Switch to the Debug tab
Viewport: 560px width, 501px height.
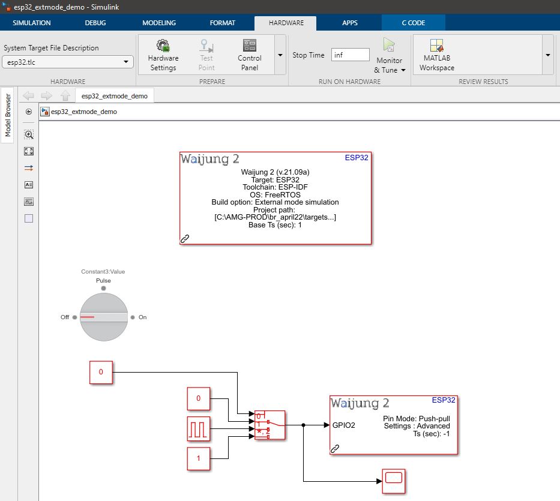click(95, 23)
